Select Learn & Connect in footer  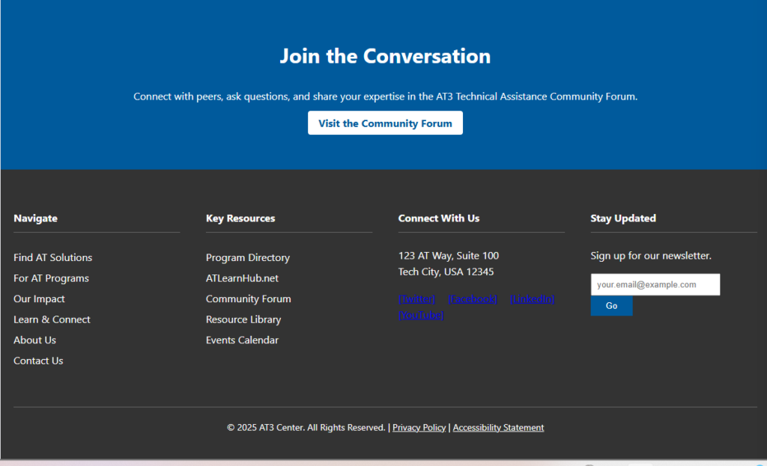tap(52, 319)
